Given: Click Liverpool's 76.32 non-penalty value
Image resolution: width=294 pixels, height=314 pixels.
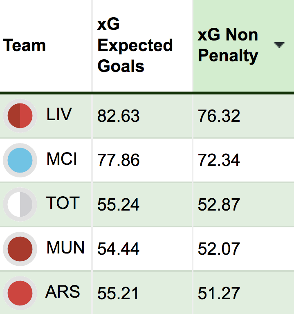Looking at the screenshot, I should click(x=219, y=116).
